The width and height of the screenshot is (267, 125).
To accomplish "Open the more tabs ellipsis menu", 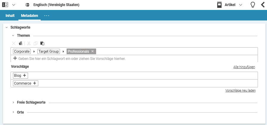I will (47, 15).
